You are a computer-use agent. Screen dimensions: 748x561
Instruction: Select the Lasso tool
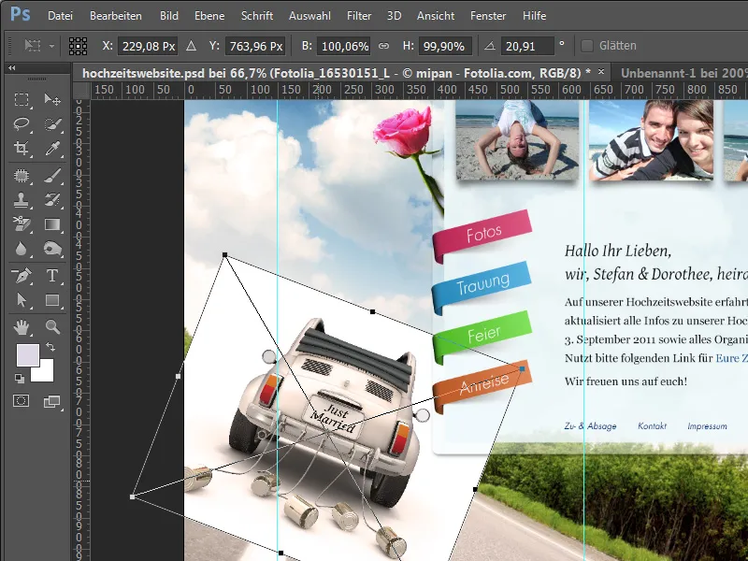[x=21, y=124]
